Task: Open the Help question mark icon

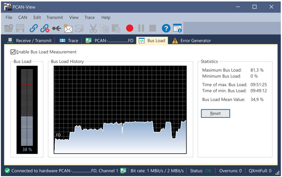Action: 166,28
